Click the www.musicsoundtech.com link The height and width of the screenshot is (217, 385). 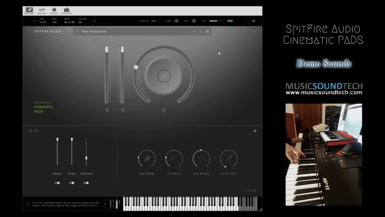tap(324, 93)
